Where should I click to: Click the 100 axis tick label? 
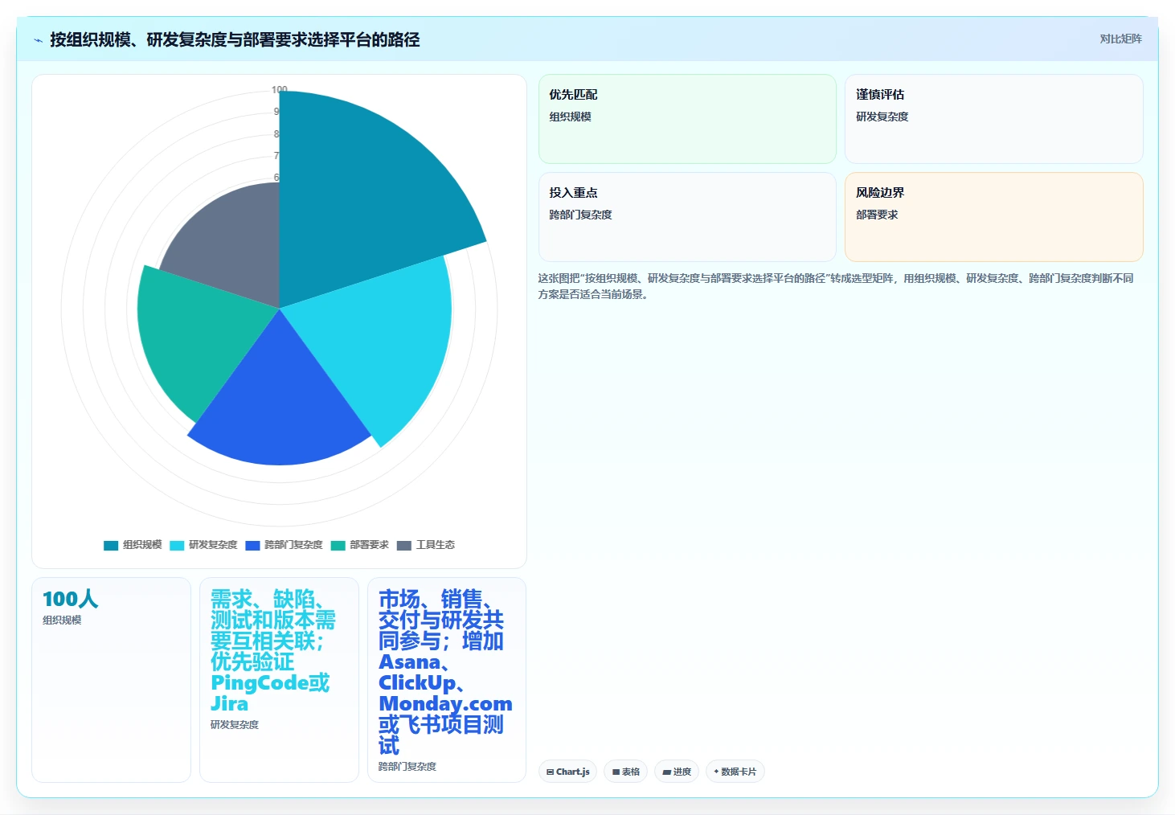(x=279, y=89)
